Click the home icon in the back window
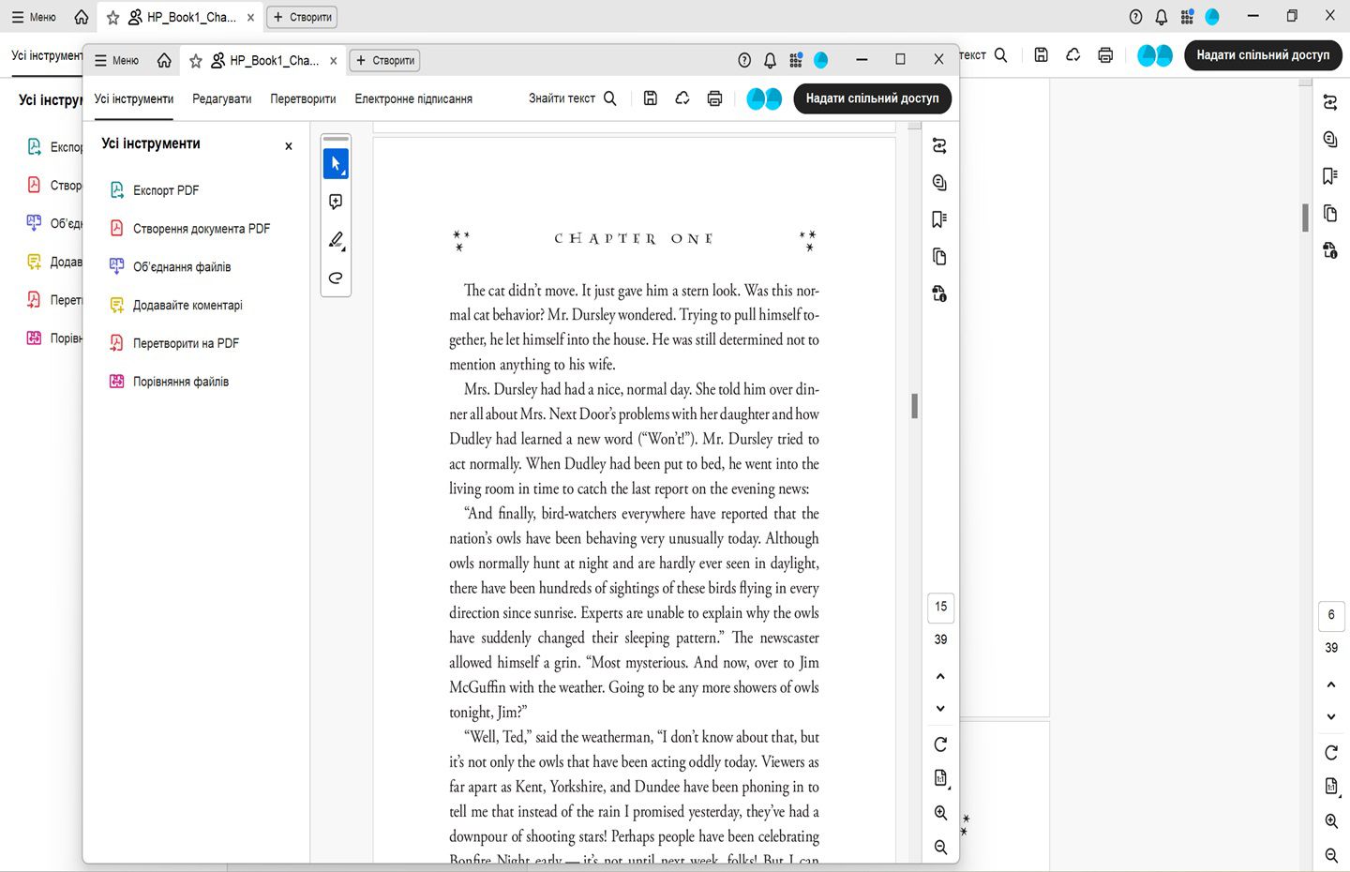This screenshot has height=872, width=1350. [x=82, y=17]
